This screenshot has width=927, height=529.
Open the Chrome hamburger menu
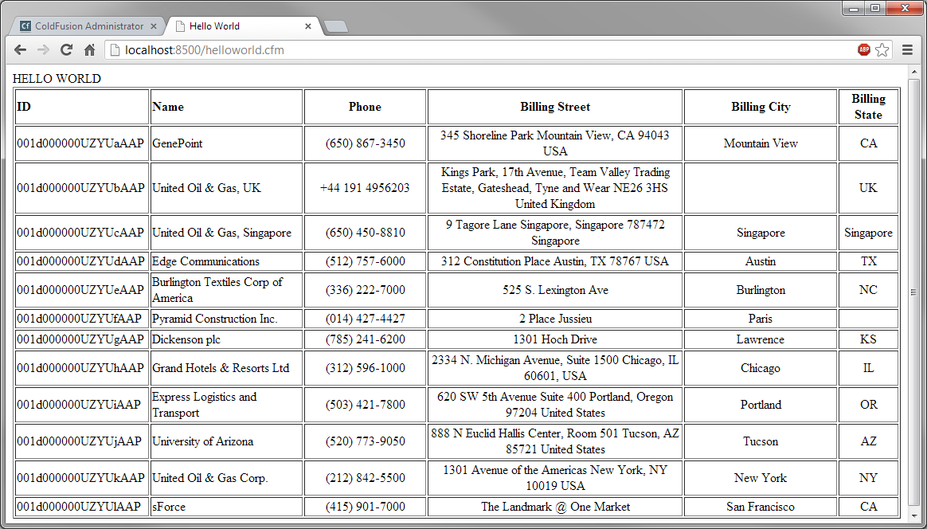click(907, 50)
